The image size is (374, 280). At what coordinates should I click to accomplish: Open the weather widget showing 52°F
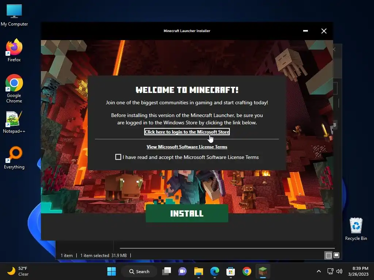pyautogui.click(x=18, y=271)
